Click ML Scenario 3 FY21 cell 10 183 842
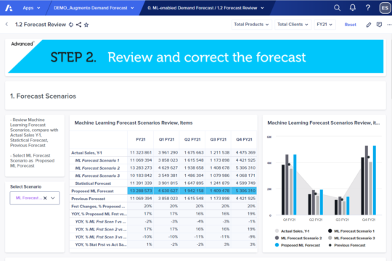 [x=141, y=175]
